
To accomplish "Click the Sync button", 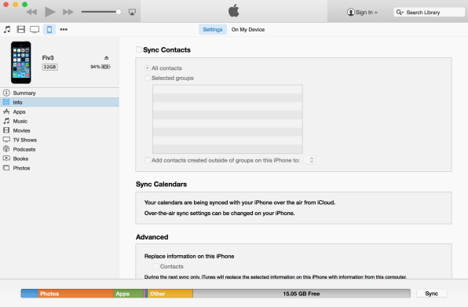I will (x=432, y=294).
